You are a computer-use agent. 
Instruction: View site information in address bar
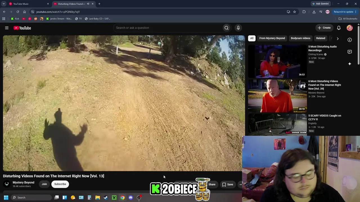(33, 12)
